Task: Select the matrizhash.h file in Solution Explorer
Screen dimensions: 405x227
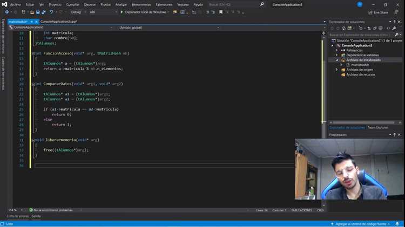Action: [x=360, y=65]
